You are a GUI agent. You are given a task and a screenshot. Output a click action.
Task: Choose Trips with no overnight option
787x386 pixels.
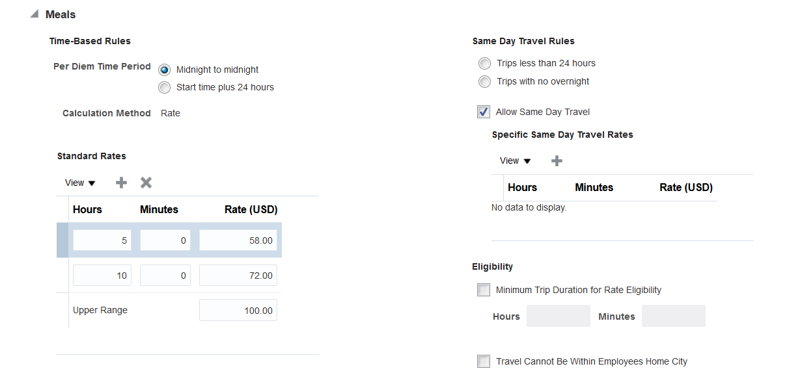484,82
